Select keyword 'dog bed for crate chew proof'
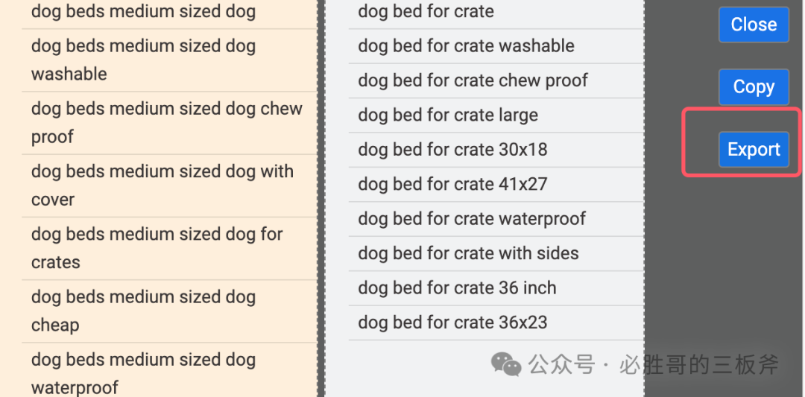Viewport: 805px width, 397px height. click(496, 80)
